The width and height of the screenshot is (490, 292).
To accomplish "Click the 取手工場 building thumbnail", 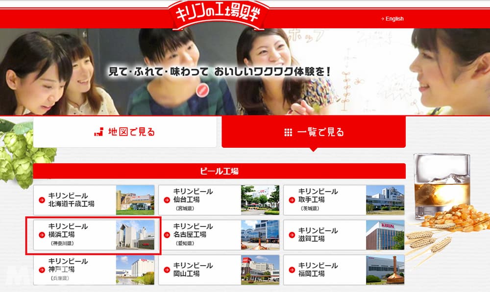I will point(385,200).
